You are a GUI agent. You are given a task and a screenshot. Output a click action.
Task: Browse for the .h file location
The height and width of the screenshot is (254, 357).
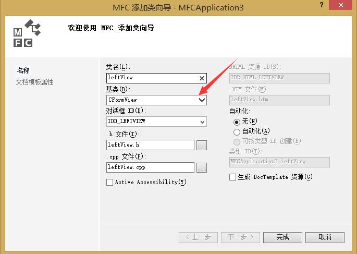point(202,145)
